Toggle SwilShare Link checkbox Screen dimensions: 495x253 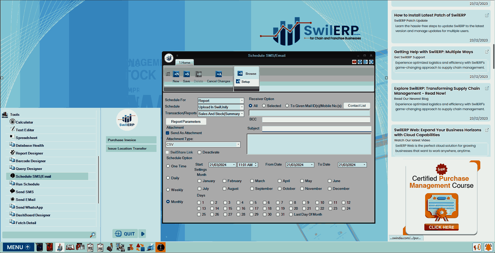click(168, 152)
